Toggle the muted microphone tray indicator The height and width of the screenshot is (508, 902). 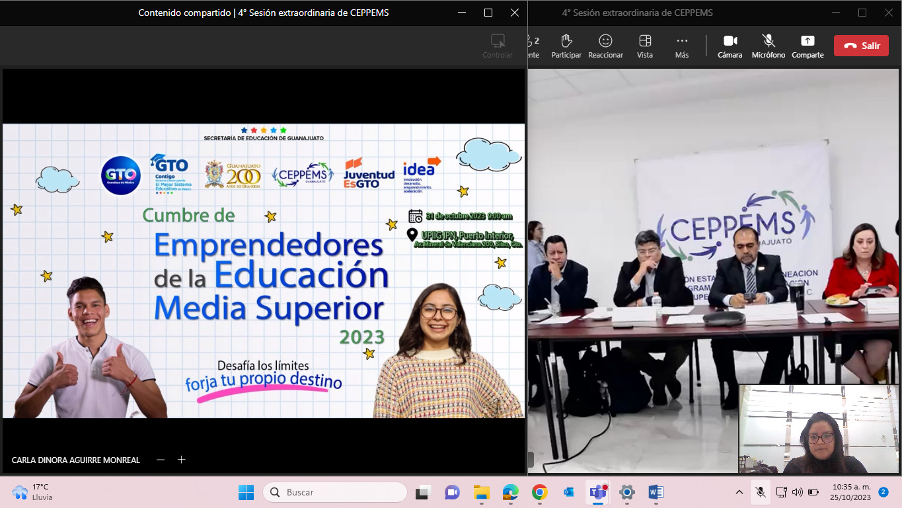(x=761, y=492)
